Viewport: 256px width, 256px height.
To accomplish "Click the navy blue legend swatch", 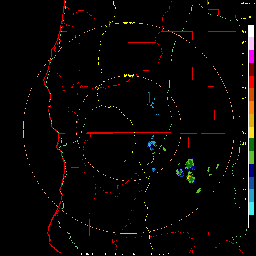I will [x=251, y=170].
